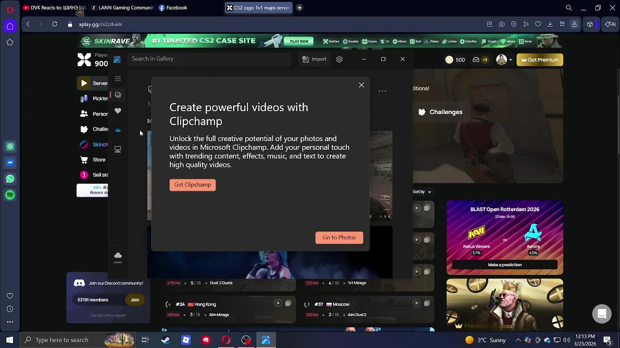The height and width of the screenshot is (348, 620).
Task: Open Pick'em in xplay sidebar
Action: [x=94, y=99]
